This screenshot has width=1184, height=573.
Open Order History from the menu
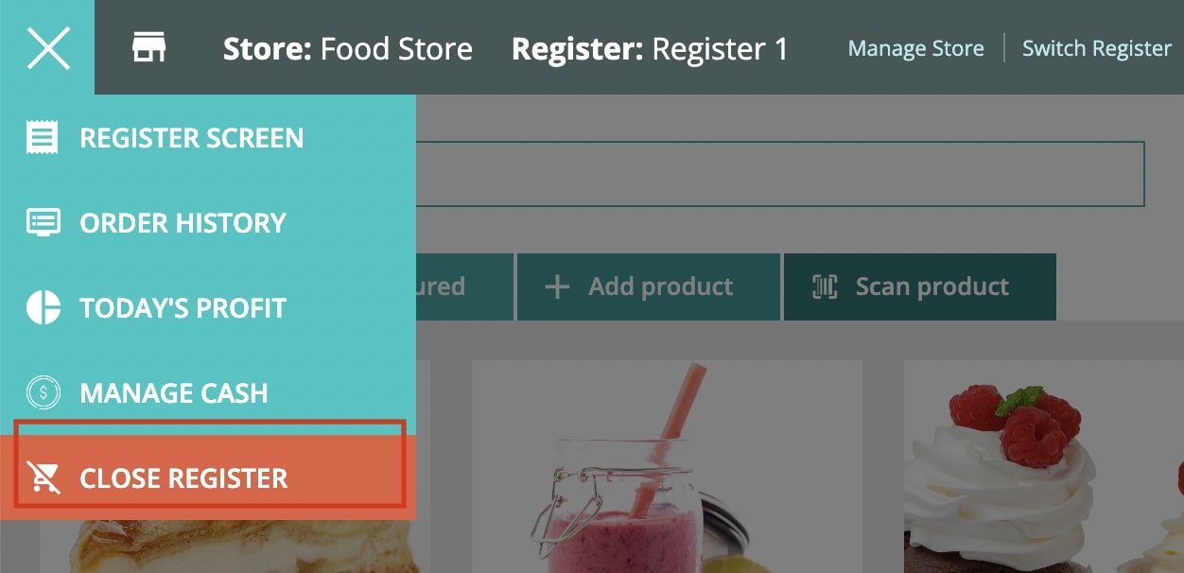pyautogui.click(x=208, y=222)
